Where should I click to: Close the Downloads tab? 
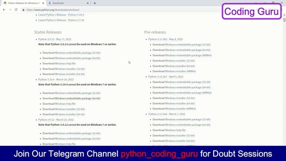point(88,3)
